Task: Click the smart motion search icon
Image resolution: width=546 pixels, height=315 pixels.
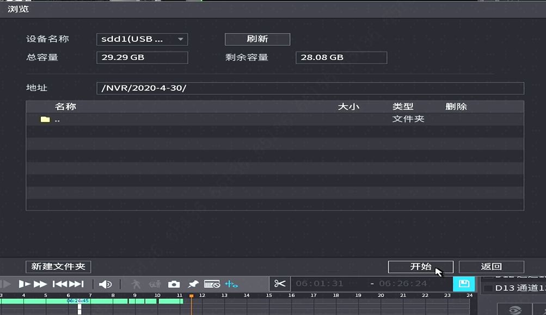Action: tap(136, 285)
